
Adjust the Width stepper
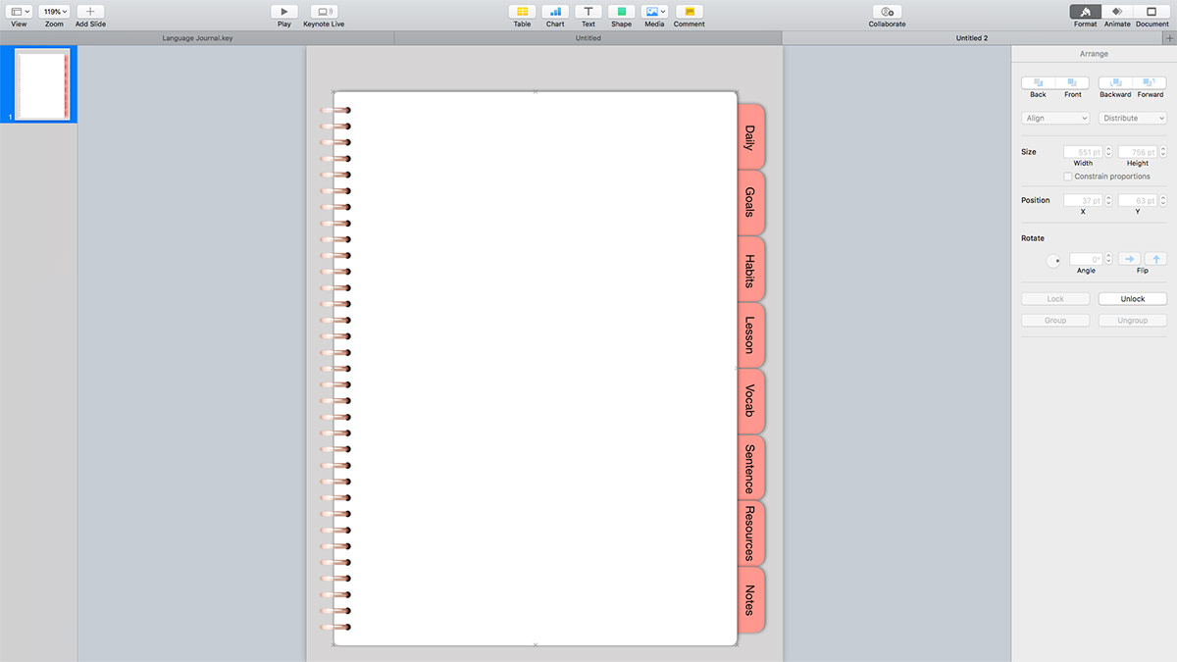pyautogui.click(x=1108, y=152)
